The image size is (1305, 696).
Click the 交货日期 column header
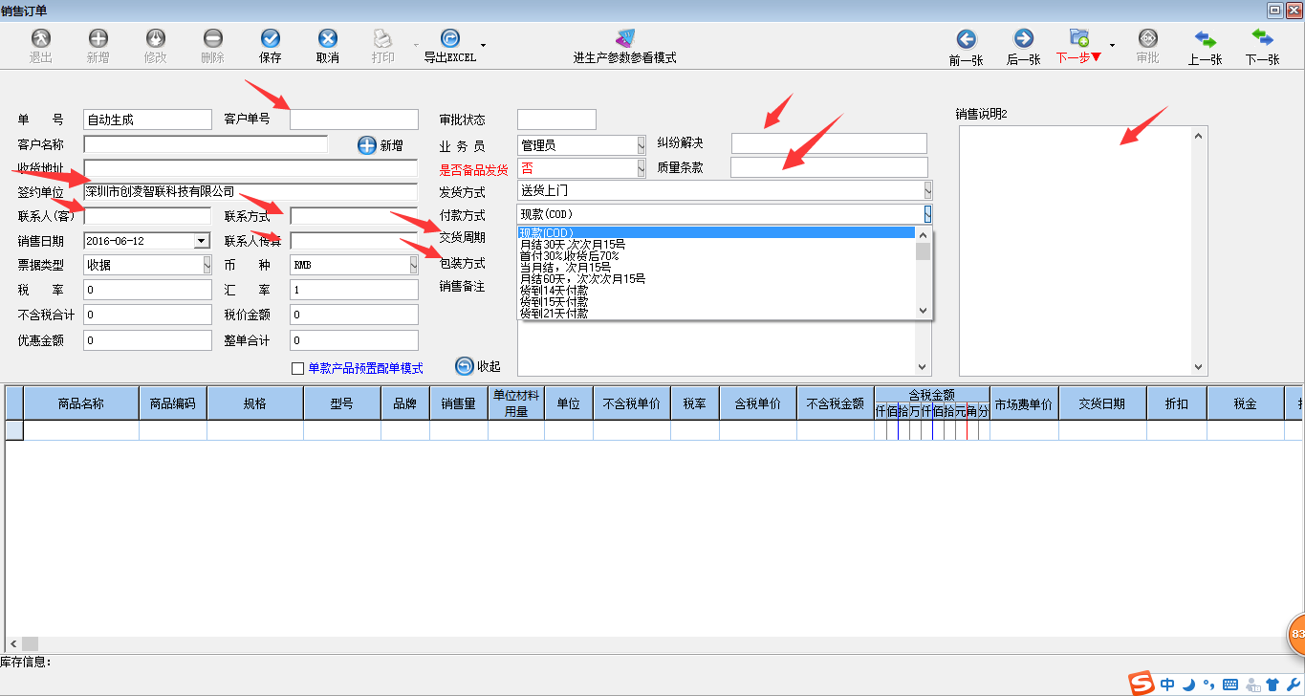click(x=1102, y=404)
